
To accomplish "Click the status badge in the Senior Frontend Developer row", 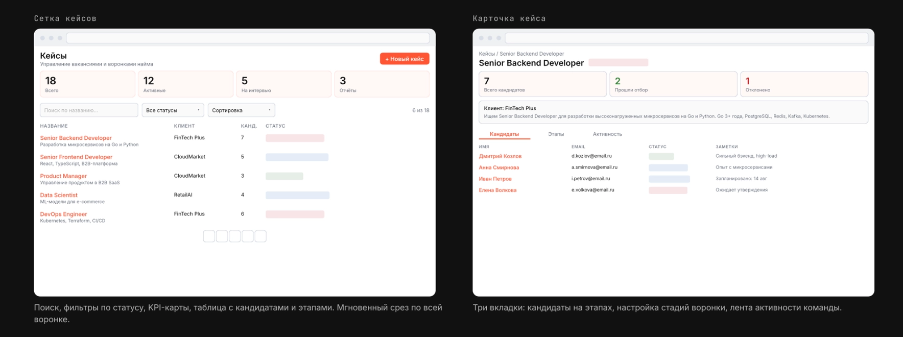I will click(x=297, y=157).
